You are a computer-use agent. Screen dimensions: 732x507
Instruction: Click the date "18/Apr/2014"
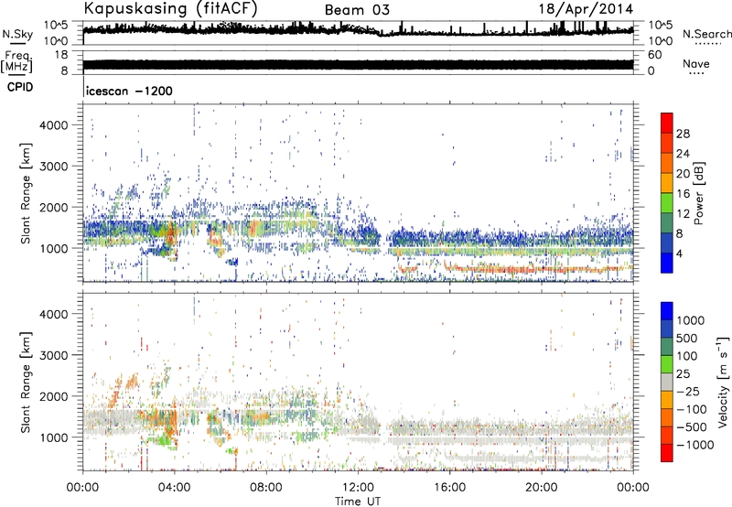tap(586, 9)
